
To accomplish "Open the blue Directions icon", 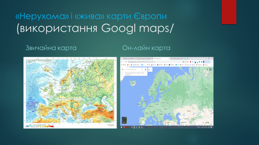I will (146, 70).
